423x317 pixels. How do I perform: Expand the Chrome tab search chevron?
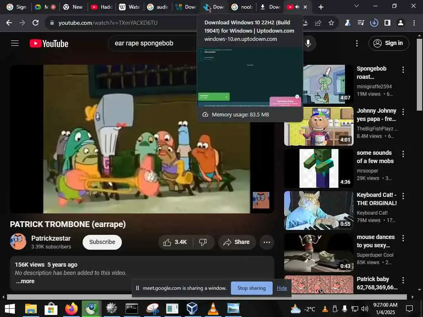tap(356, 6)
